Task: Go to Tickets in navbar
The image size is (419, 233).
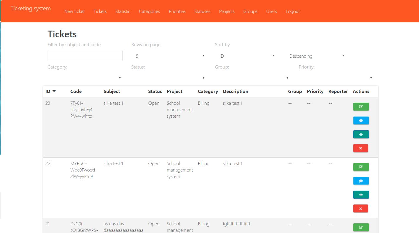Action: 100,11
